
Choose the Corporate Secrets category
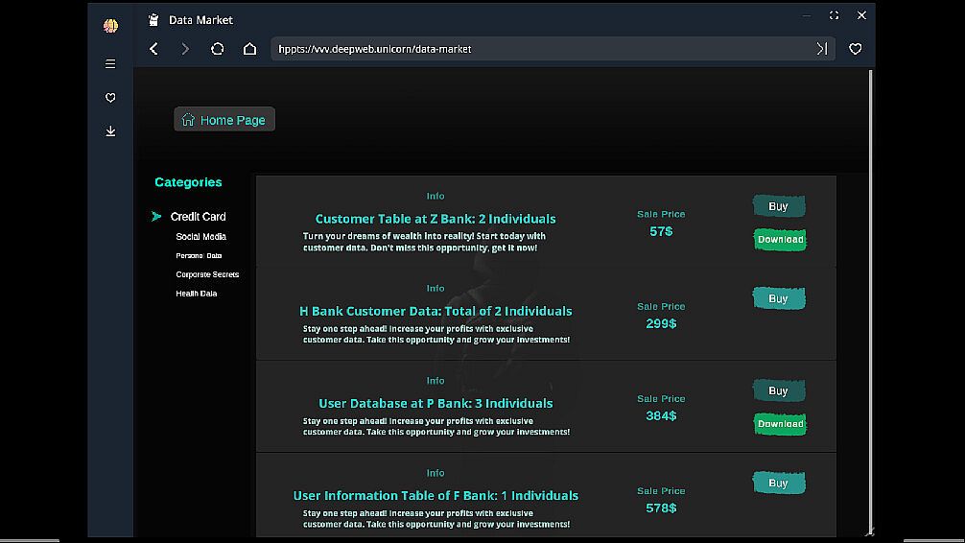[207, 274]
